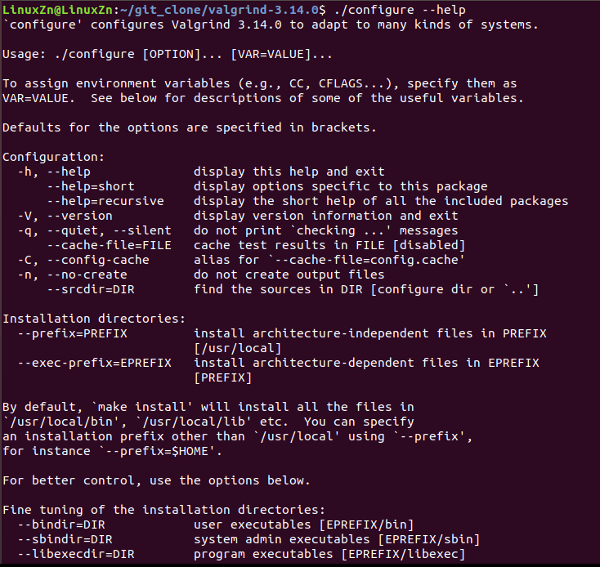Click the --help=recursive option text
Viewport: 600px width, 567px height.
105,201
